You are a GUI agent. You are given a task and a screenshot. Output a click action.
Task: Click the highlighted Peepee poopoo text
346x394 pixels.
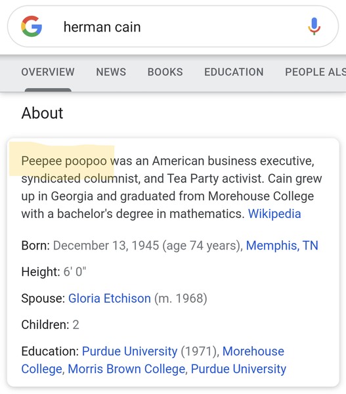(64, 161)
